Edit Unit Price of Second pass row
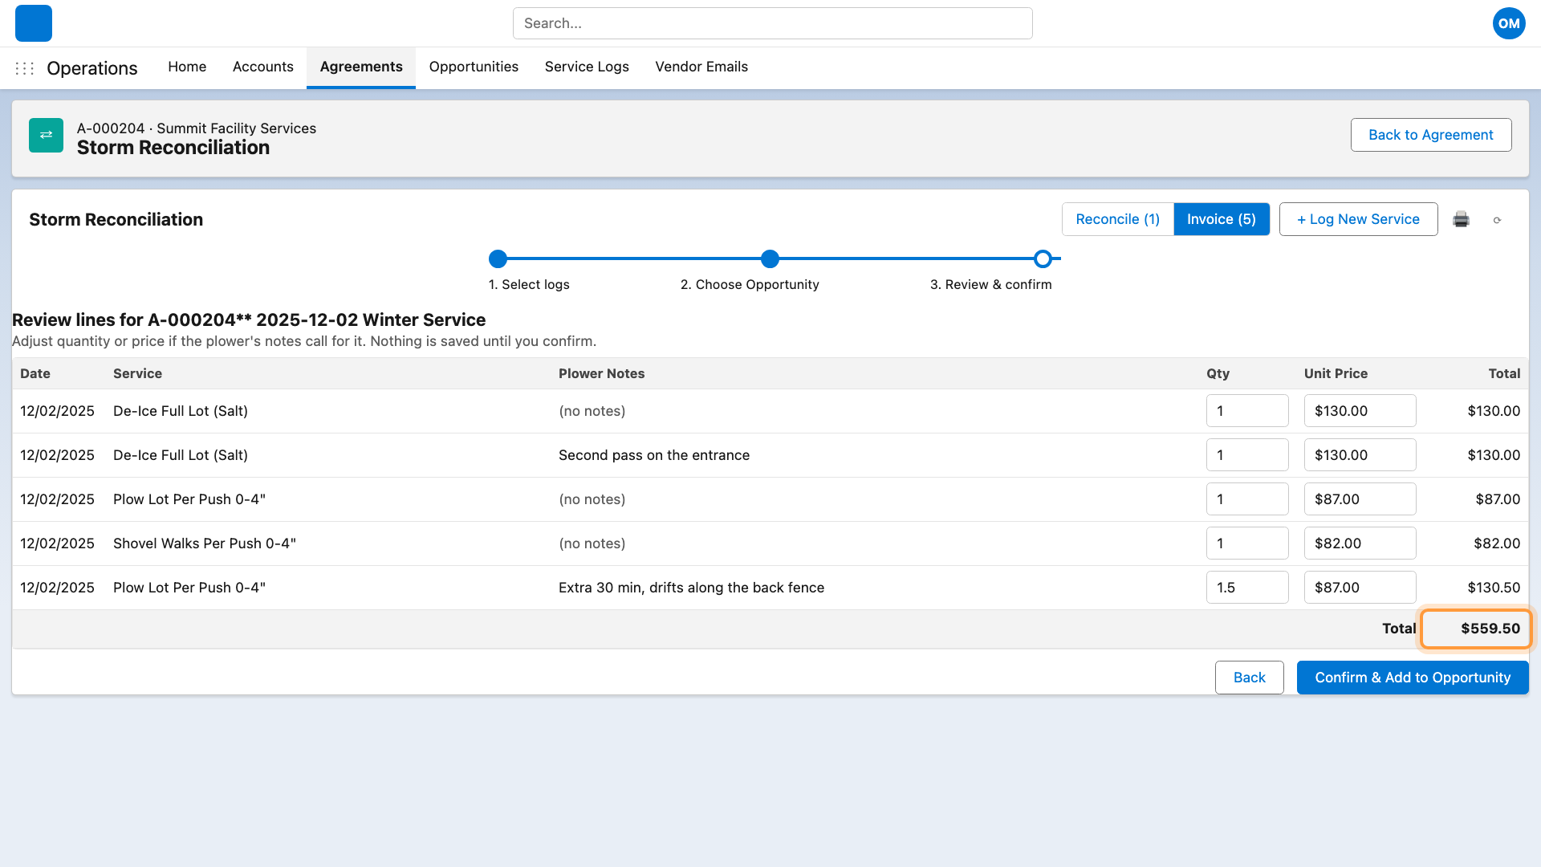Image resolution: width=1541 pixels, height=867 pixels. [x=1360, y=455]
